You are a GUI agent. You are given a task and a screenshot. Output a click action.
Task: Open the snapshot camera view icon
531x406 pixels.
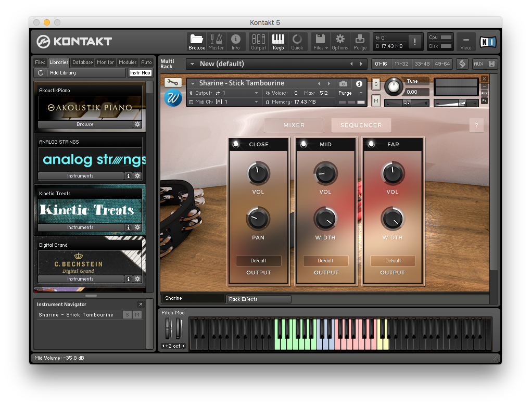tap(343, 83)
